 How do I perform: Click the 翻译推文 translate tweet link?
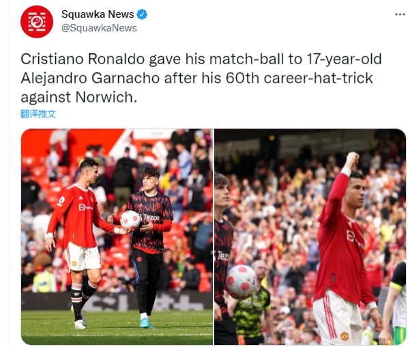38,114
